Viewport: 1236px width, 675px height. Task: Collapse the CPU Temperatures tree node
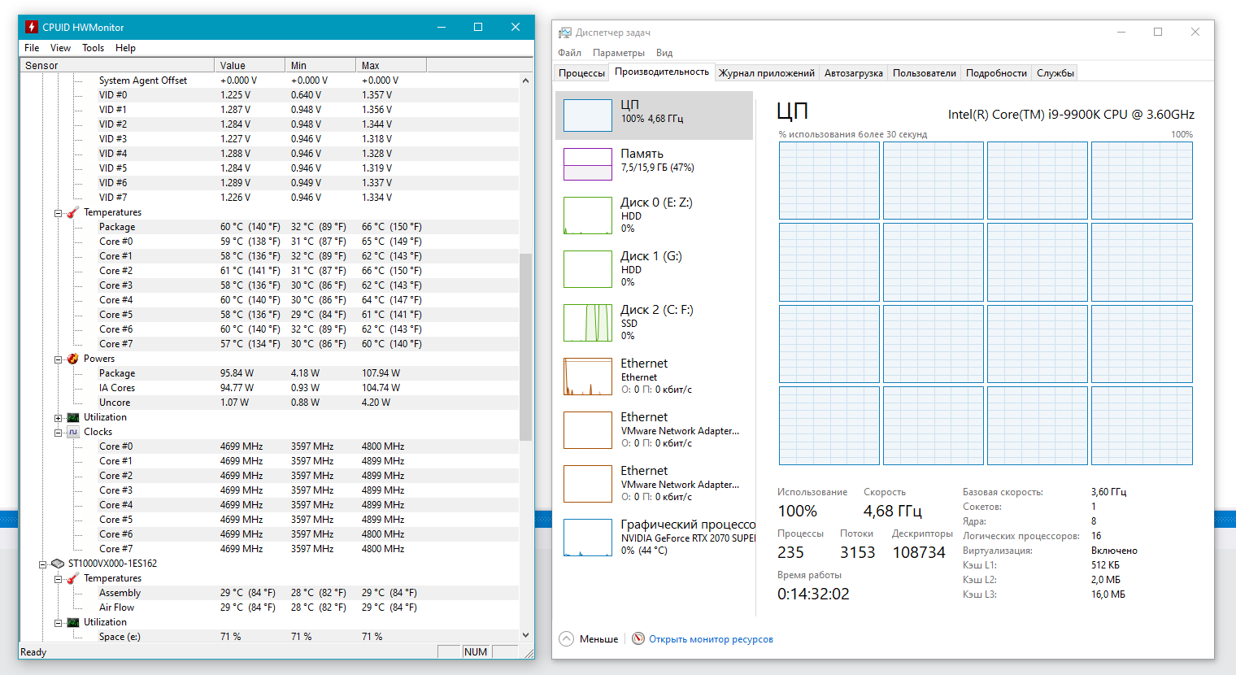point(59,213)
